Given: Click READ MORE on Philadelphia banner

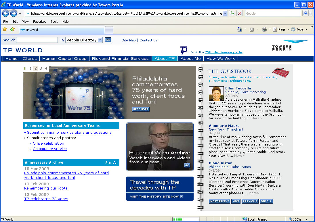Looking at the screenshot, I should tap(141, 109).
